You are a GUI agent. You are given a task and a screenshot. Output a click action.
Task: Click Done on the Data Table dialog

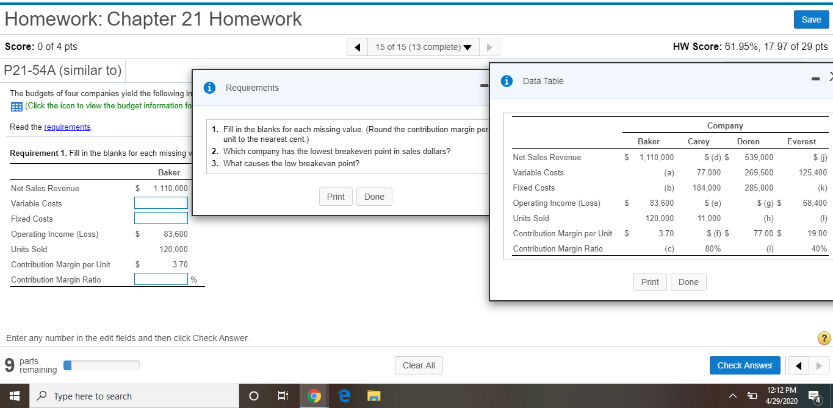pos(688,281)
